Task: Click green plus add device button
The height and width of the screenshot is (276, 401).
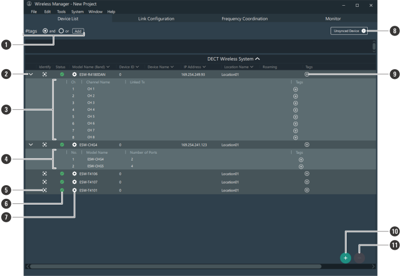Action: [345, 258]
